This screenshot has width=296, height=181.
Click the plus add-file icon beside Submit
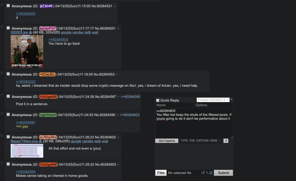(x=211, y=173)
